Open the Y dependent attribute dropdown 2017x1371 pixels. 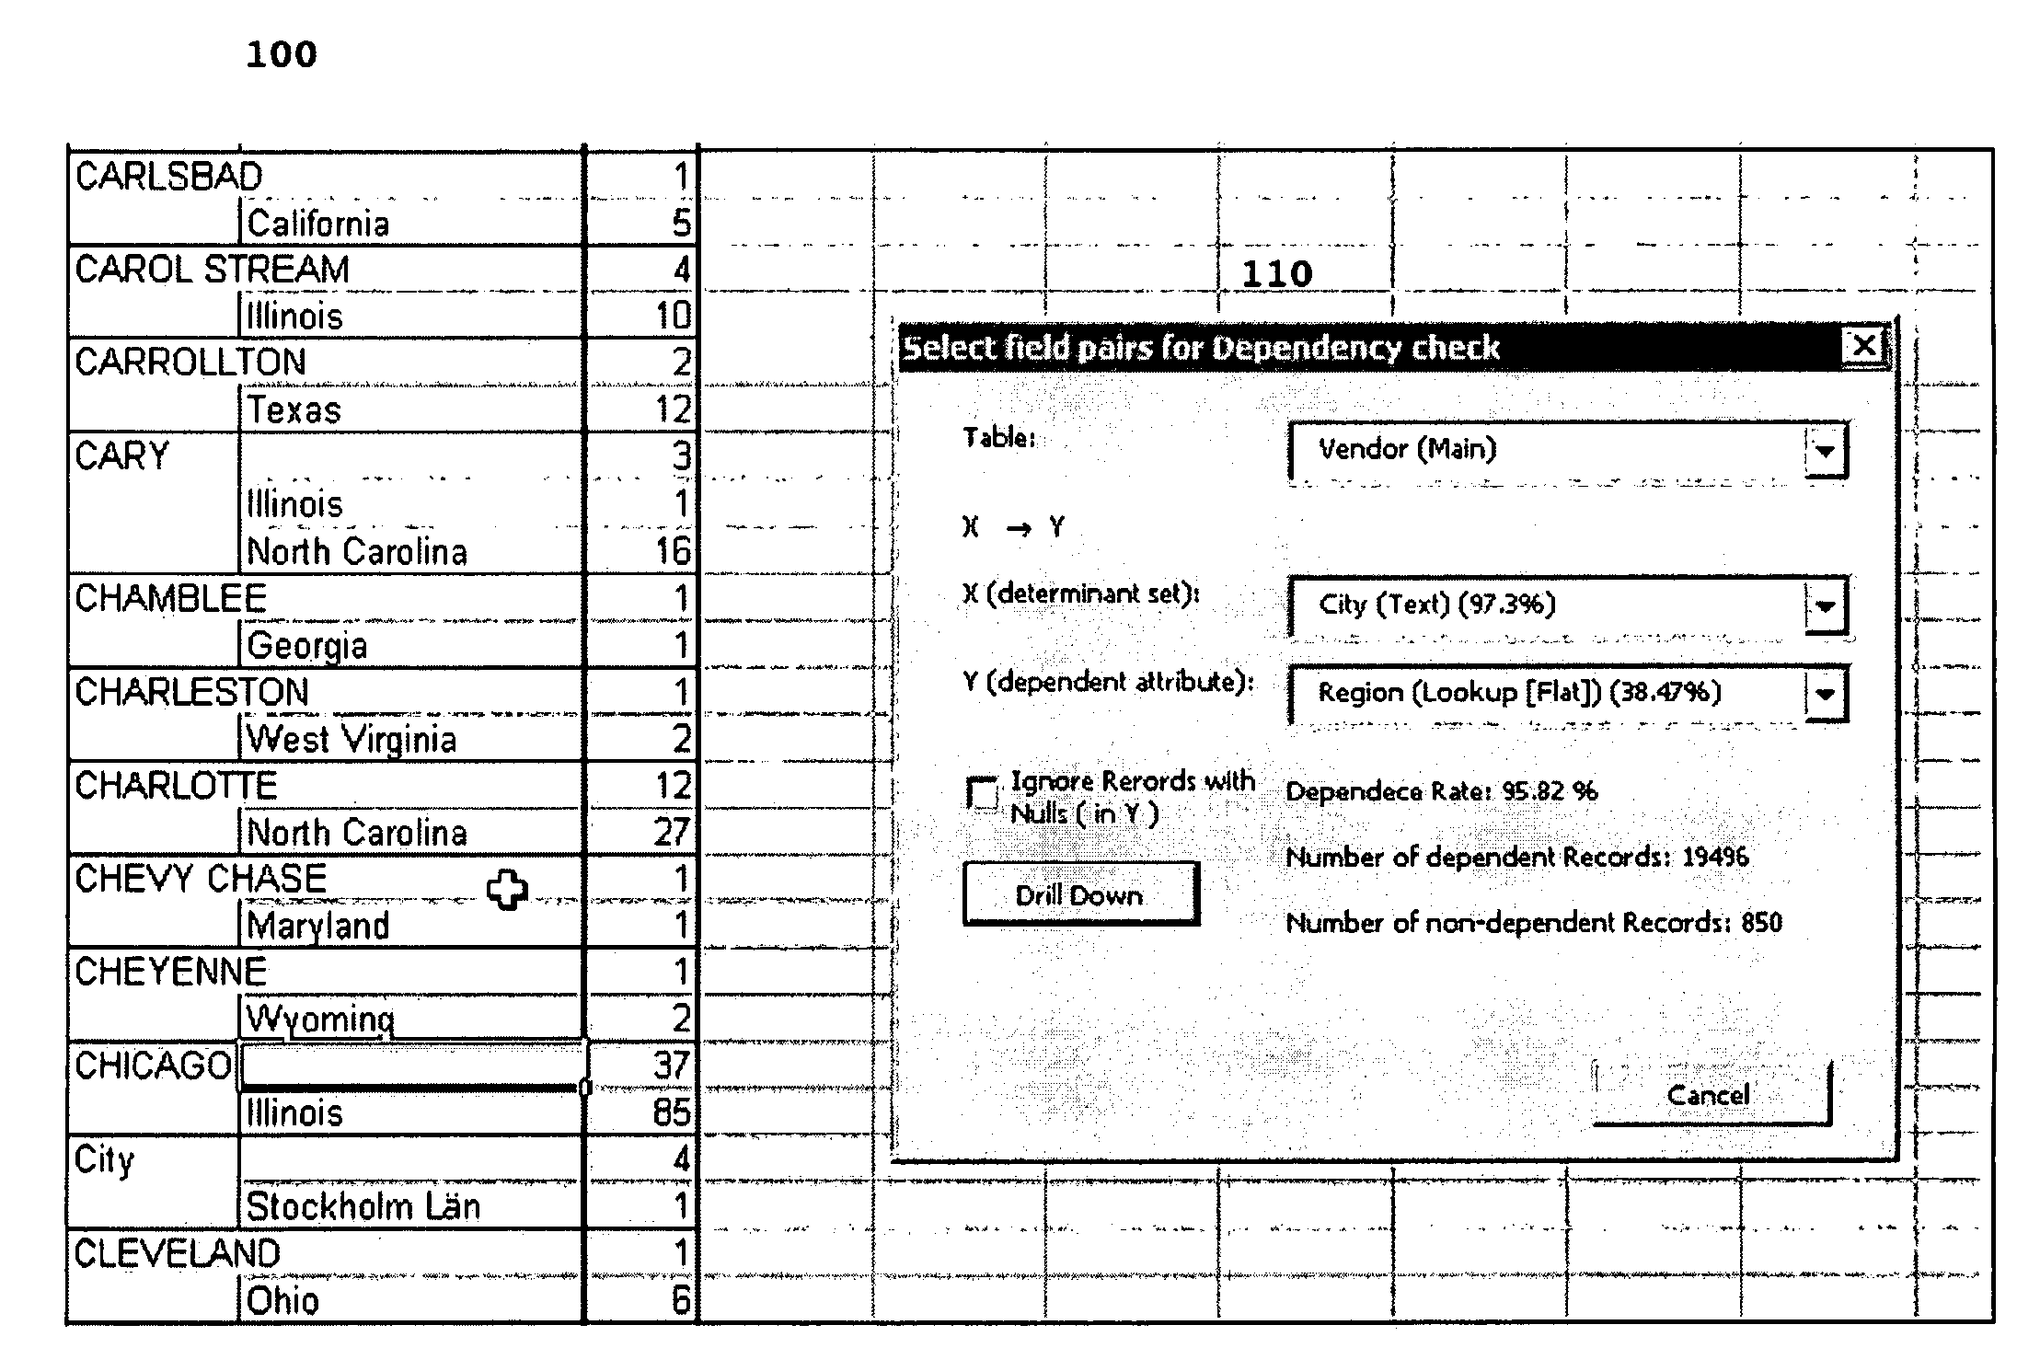pos(1786,699)
